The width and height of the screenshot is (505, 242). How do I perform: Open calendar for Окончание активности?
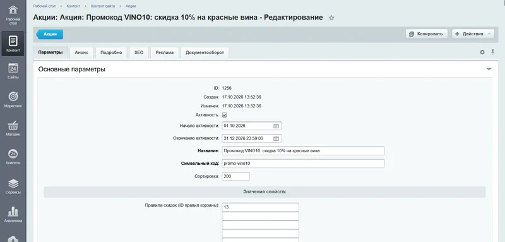276,138
